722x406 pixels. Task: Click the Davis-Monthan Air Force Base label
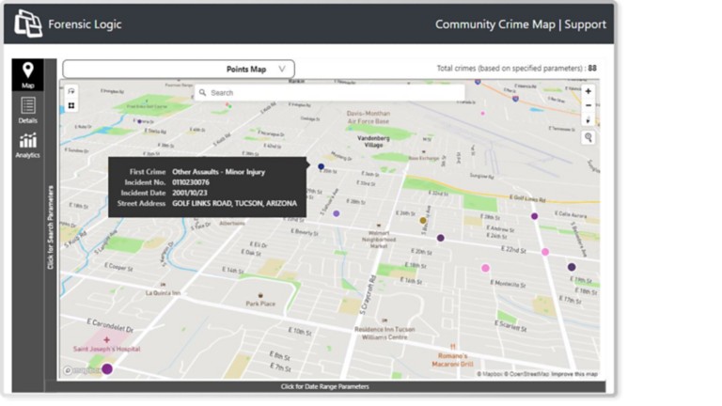tap(369, 117)
